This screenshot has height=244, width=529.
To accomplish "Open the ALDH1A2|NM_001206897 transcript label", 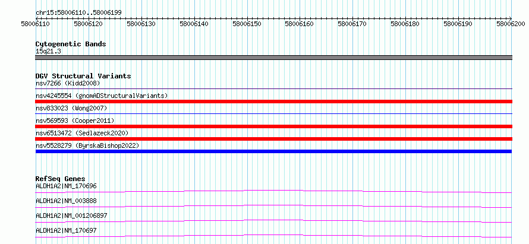I will (71, 216).
